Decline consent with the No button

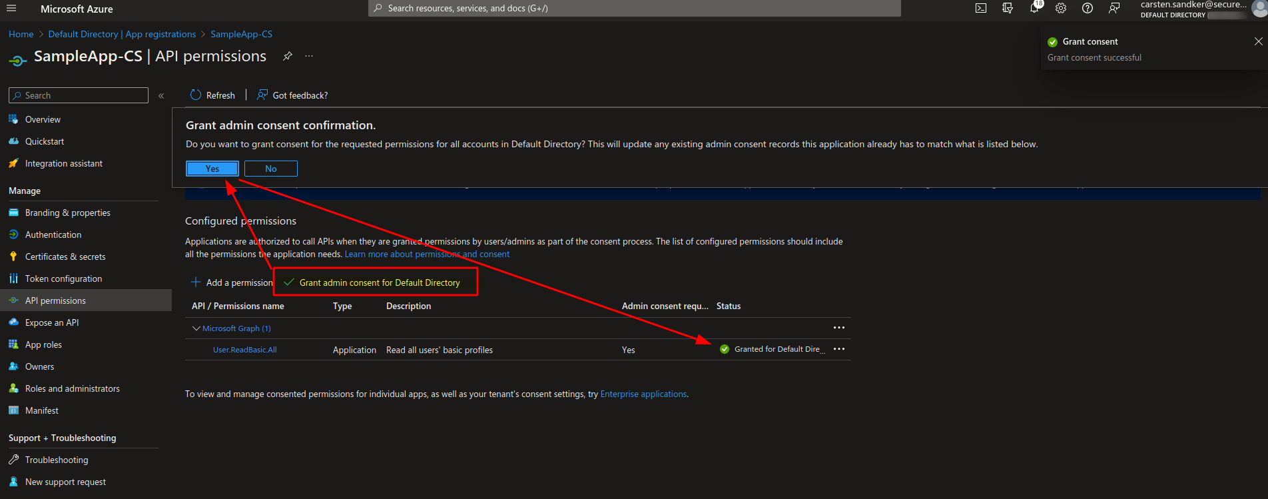pyautogui.click(x=271, y=169)
